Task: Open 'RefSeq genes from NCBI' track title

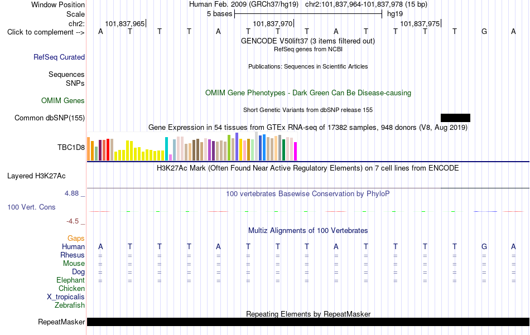Action: pyautogui.click(x=308, y=49)
